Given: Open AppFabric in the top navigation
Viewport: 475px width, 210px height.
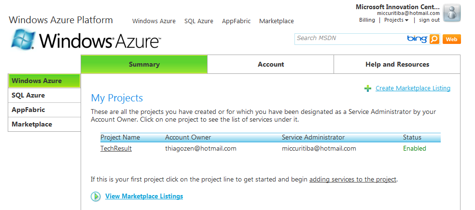Looking at the screenshot, I should point(236,21).
